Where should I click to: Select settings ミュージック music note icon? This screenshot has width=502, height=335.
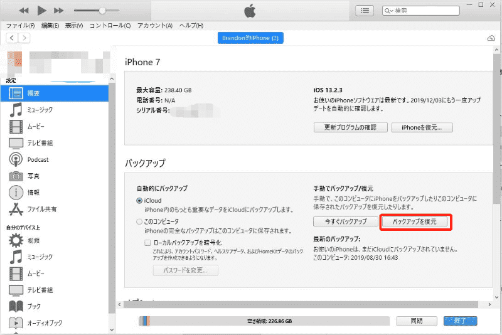(x=16, y=110)
